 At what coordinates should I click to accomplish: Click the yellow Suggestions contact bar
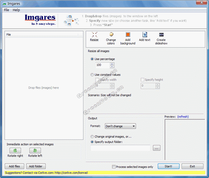click(105, 173)
